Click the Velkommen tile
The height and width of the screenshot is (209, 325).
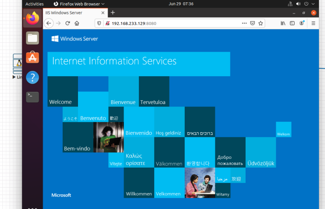[x=169, y=183]
